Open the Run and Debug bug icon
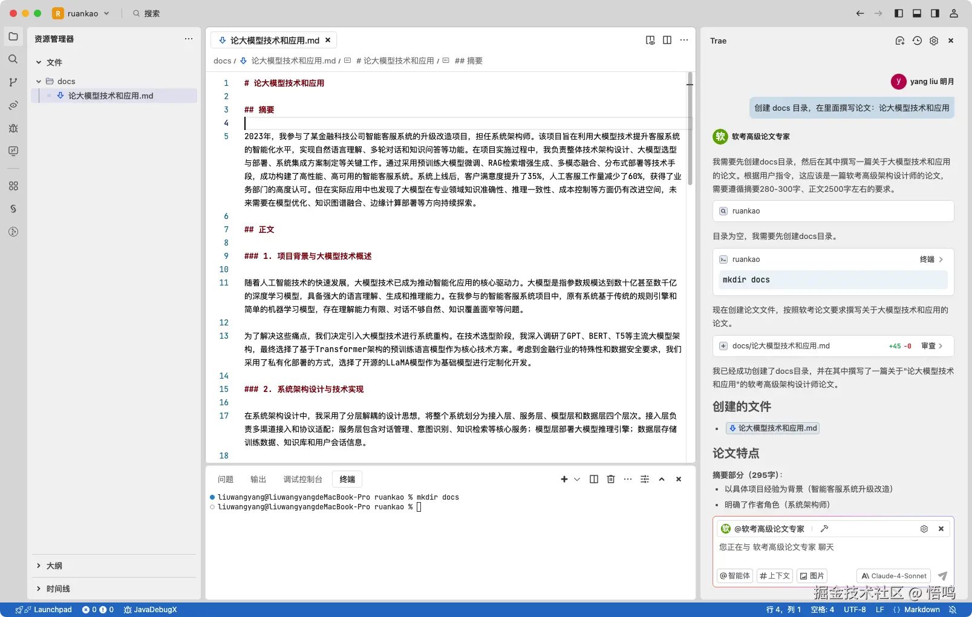972x617 pixels. 13,128
